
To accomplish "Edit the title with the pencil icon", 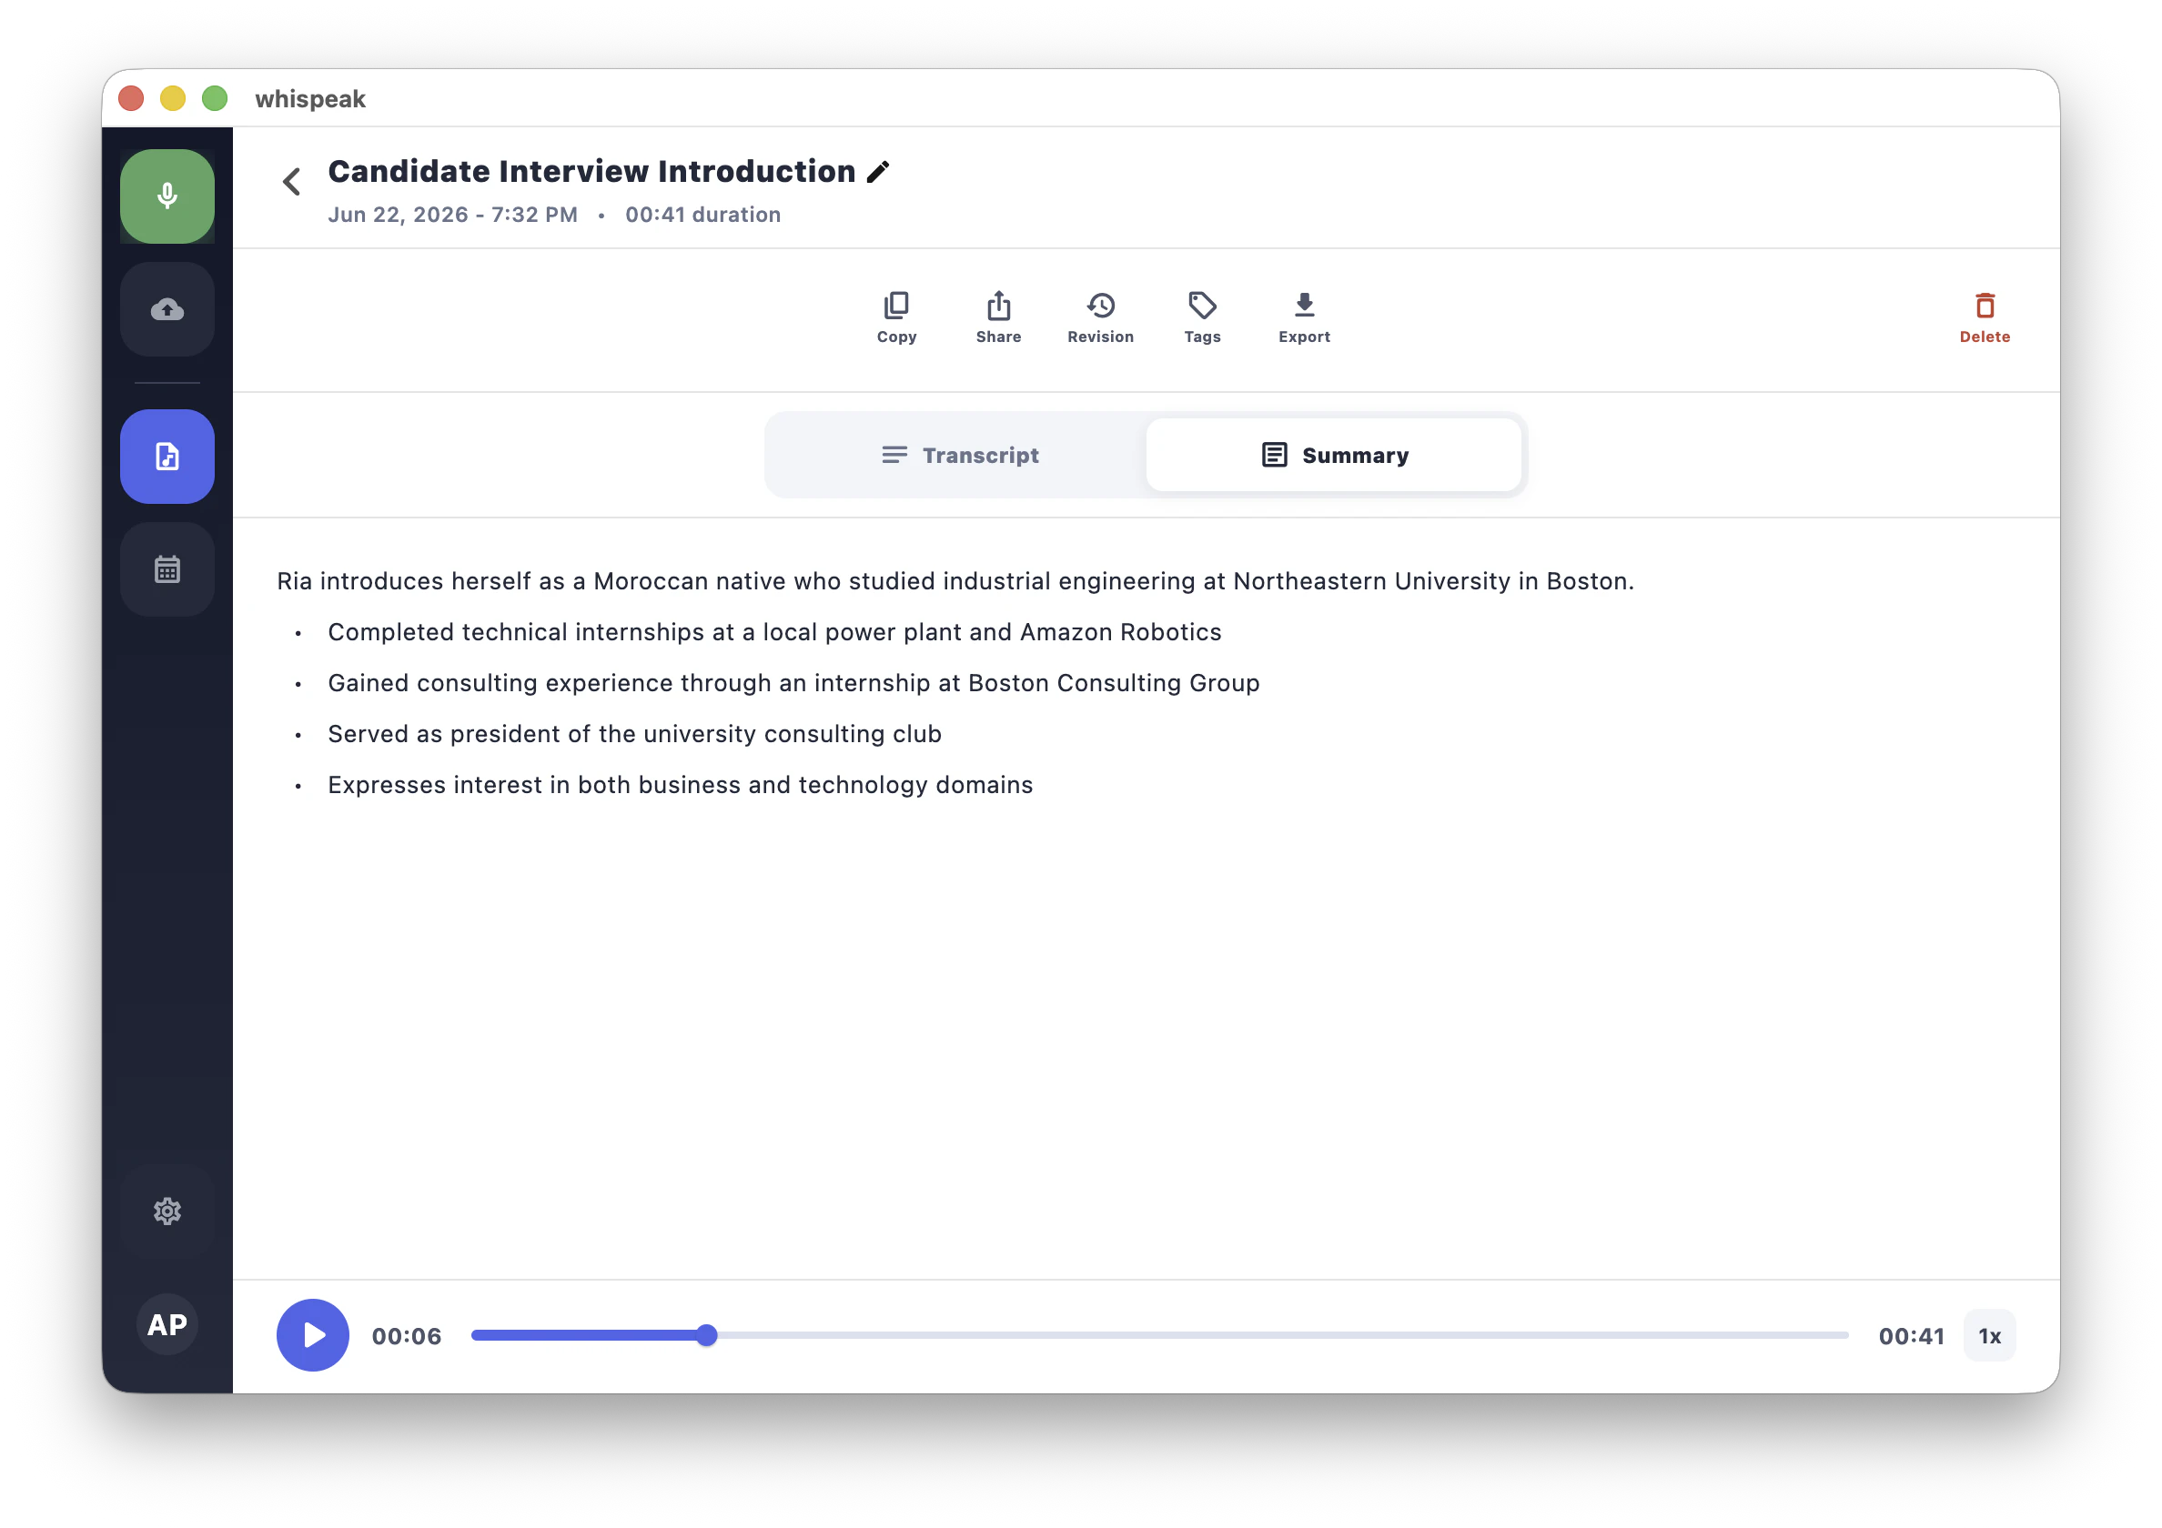I will click(879, 171).
